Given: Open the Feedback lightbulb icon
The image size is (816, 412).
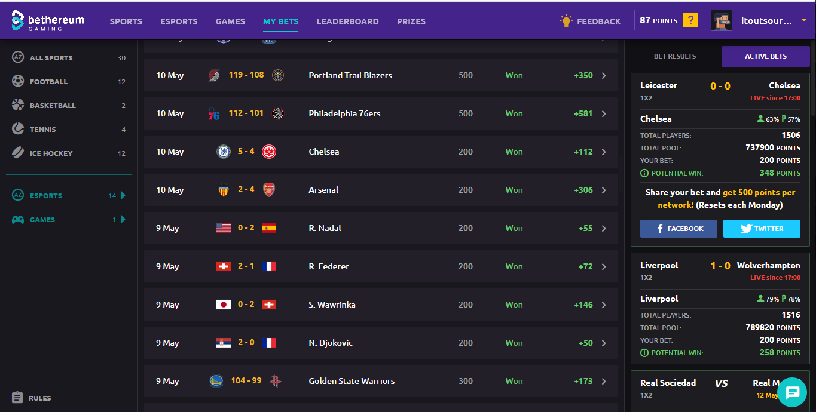Looking at the screenshot, I should coord(566,21).
